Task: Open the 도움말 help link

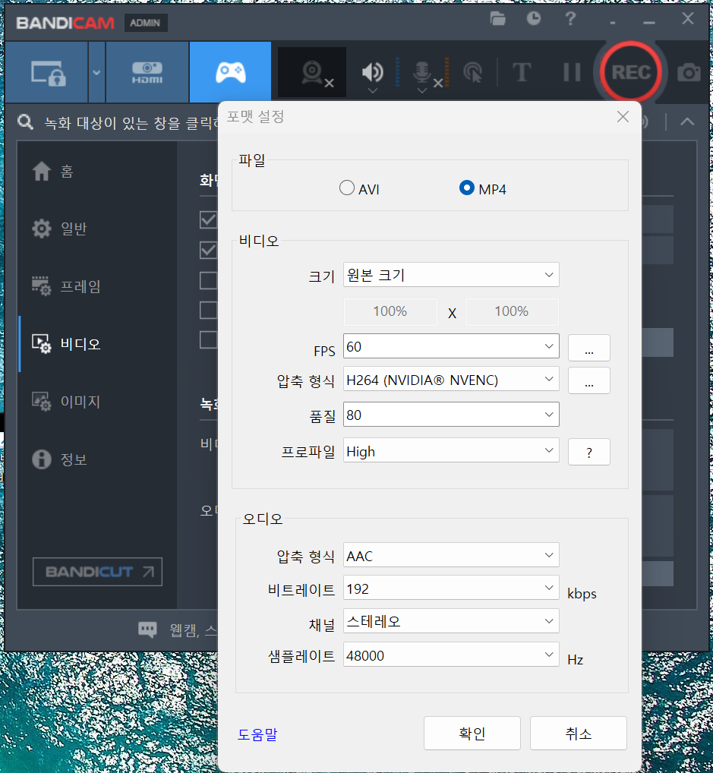Action: [x=257, y=734]
